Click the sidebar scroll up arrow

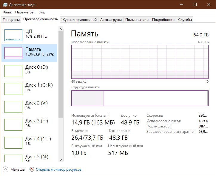61,29
